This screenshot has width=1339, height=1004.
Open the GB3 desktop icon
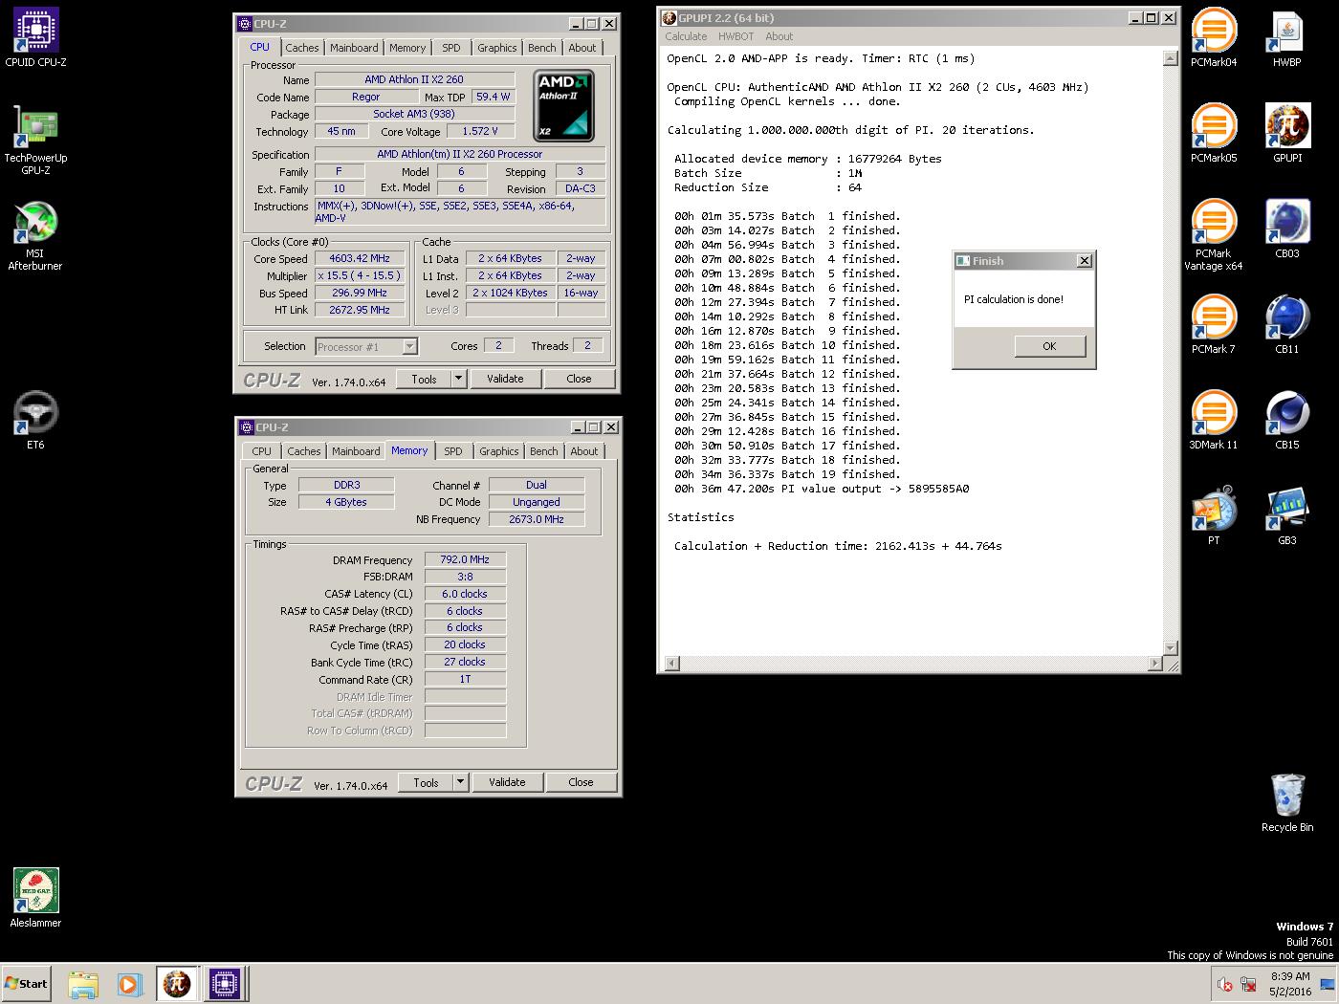(x=1287, y=516)
